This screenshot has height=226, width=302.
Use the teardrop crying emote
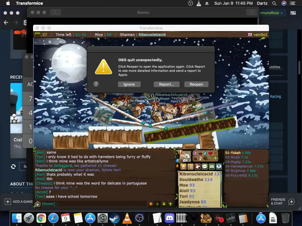click(206, 153)
